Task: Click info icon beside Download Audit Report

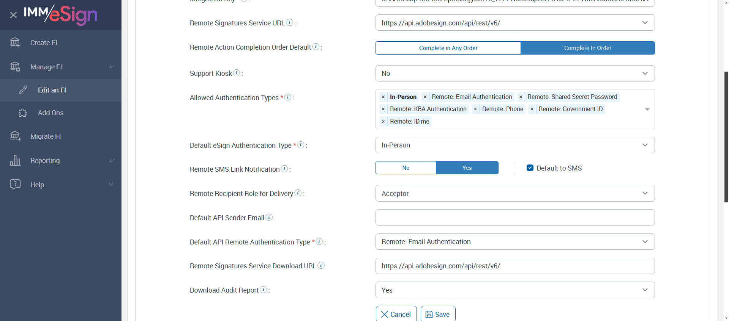Action: [264, 290]
